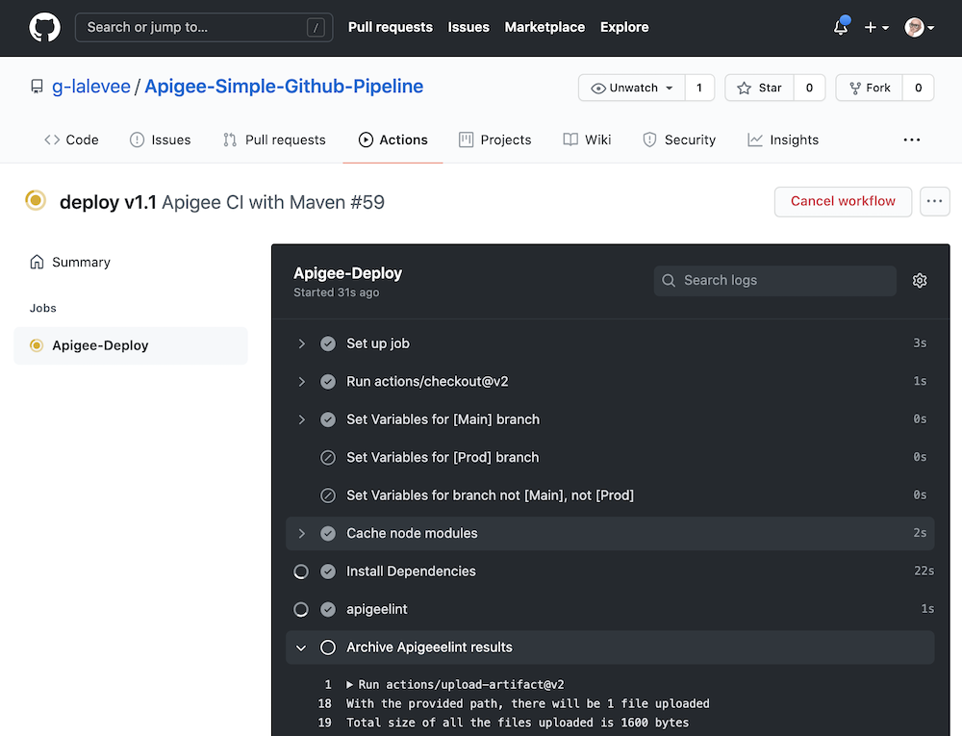Focus the Search or jump to field
962x736 pixels.
[204, 28]
